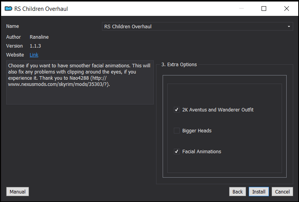Click the Facial Animations label text
This screenshot has height=202, width=299.
click(202, 152)
